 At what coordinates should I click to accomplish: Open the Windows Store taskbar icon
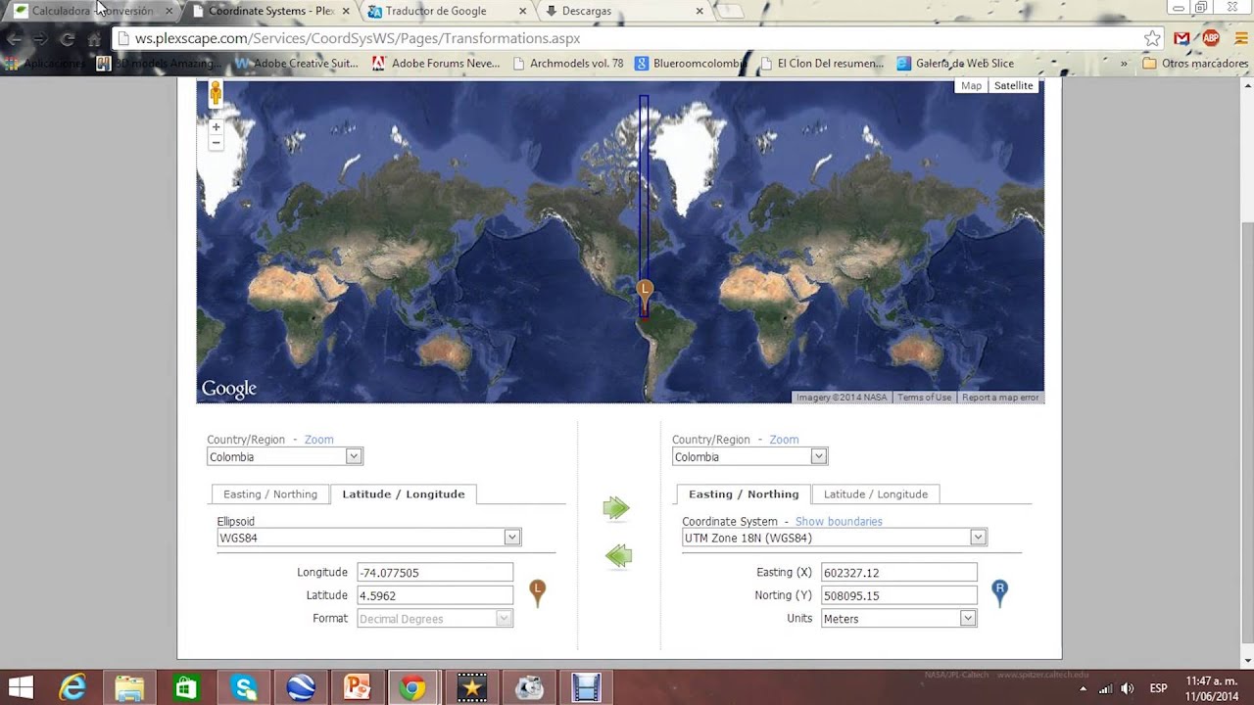(x=186, y=687)
